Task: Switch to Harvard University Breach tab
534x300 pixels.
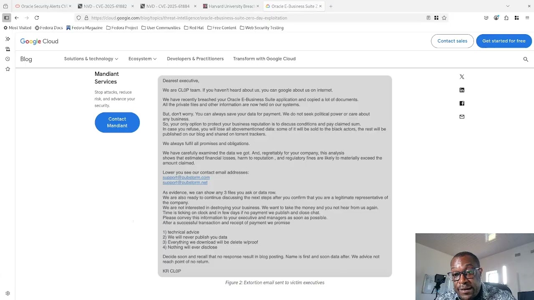Action: 230,6
